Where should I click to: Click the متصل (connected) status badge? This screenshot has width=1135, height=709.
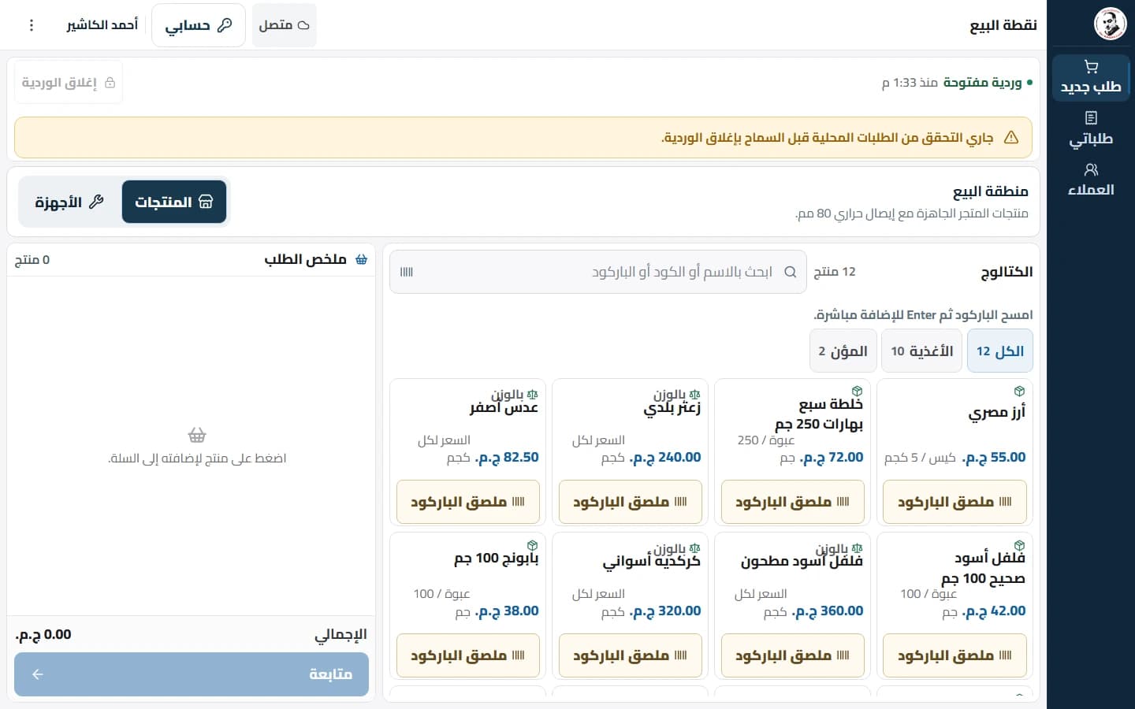285,25
